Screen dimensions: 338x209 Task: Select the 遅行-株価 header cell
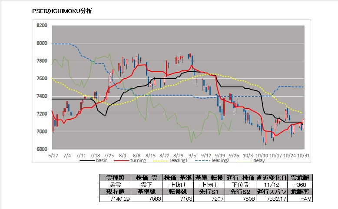pyautogui.click(x=240, y=178)
